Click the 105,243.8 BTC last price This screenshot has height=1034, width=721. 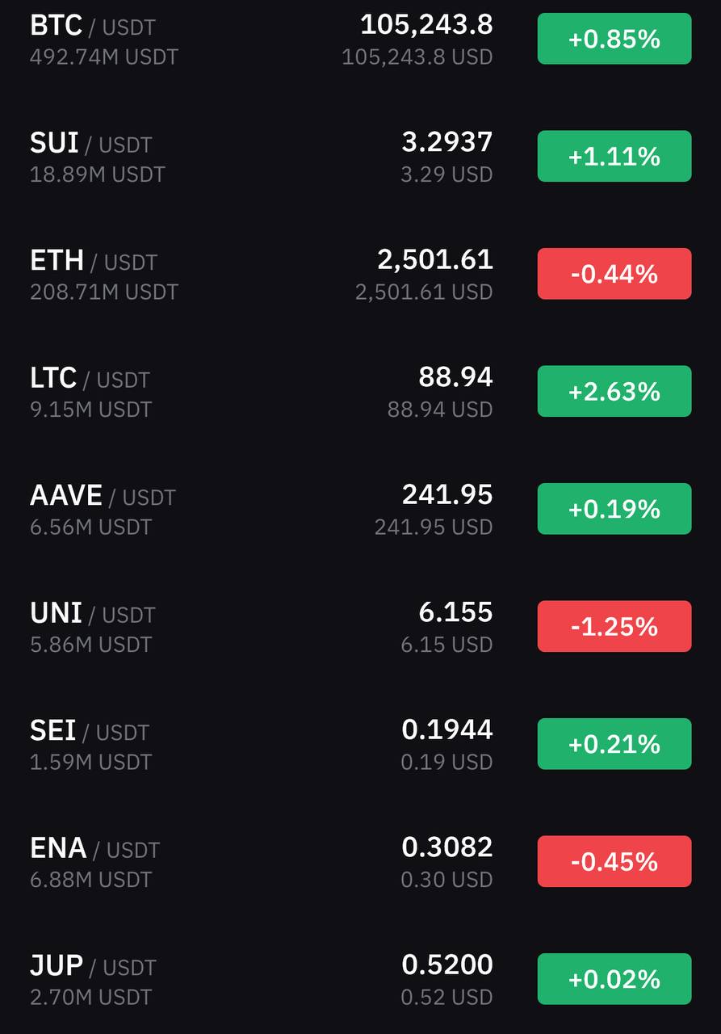pyautogui.click(x=426, y=25)
